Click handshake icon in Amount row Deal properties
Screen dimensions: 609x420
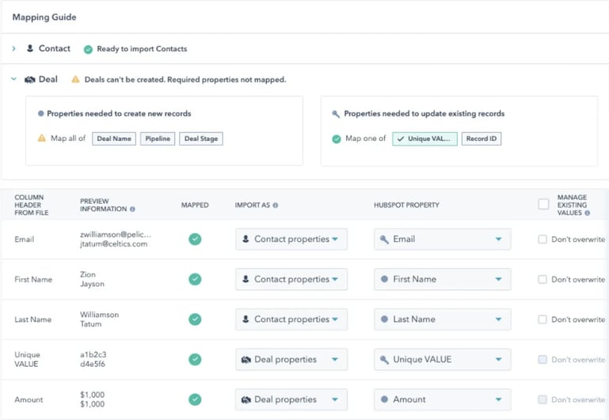246,400
